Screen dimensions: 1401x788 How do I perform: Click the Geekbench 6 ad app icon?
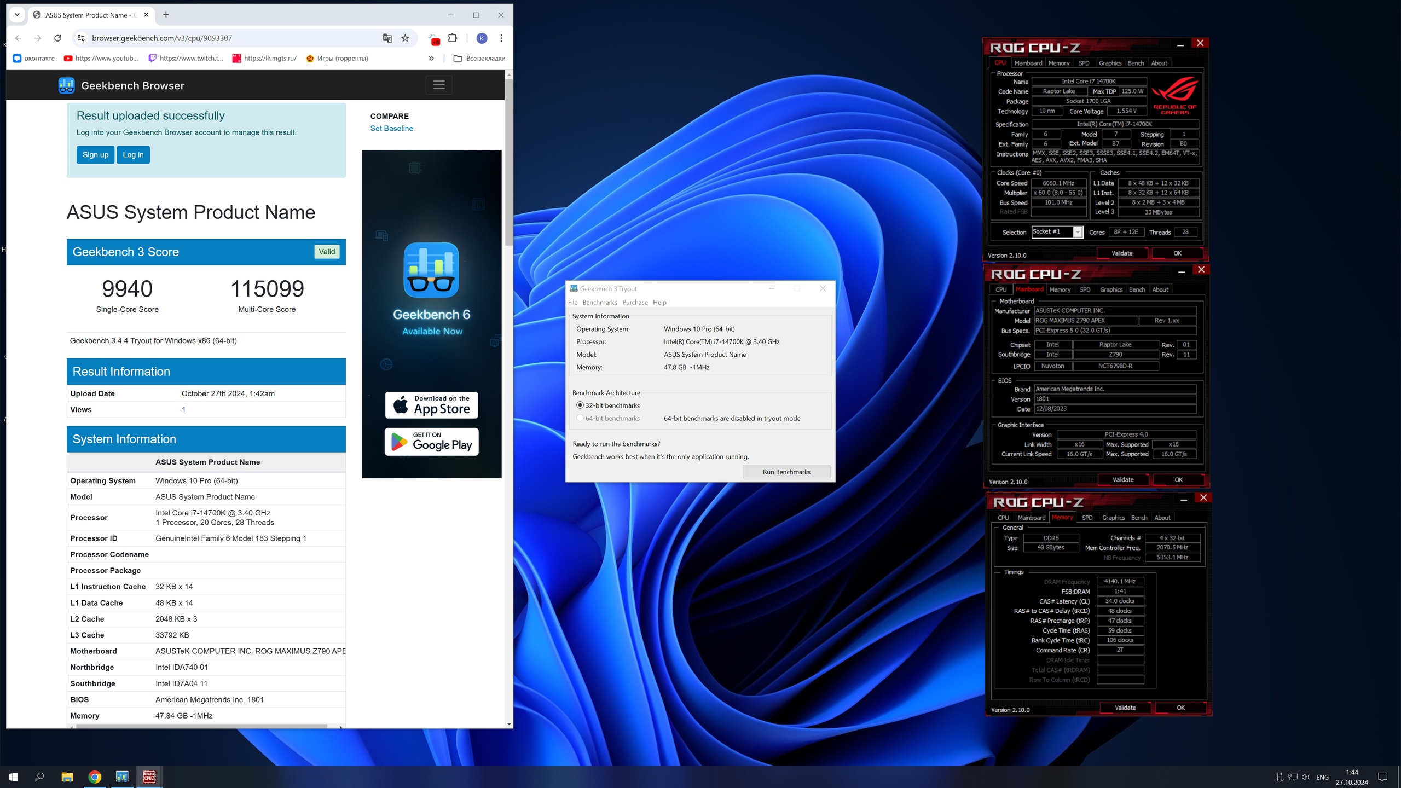(431, 270)
